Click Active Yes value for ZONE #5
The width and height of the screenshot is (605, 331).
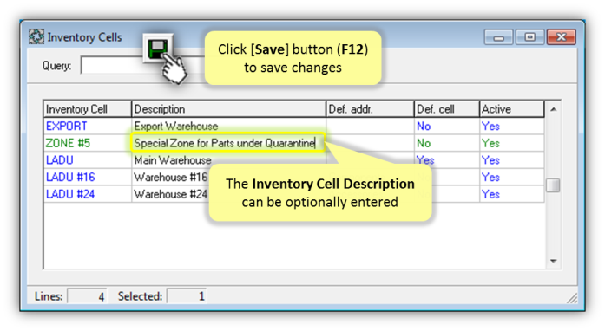pyautogui.click(x=512, y=143)
